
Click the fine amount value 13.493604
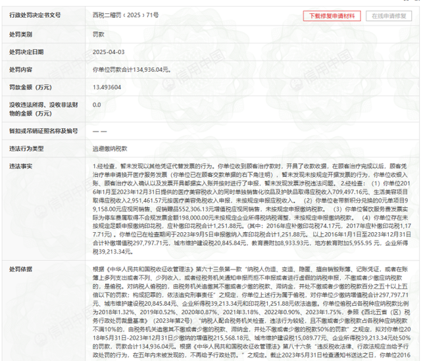click(x=107, y=87)
